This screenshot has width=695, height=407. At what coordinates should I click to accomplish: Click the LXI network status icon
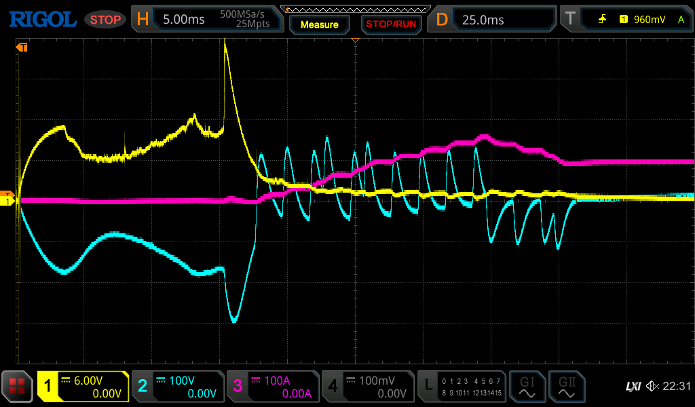(633, 387)
